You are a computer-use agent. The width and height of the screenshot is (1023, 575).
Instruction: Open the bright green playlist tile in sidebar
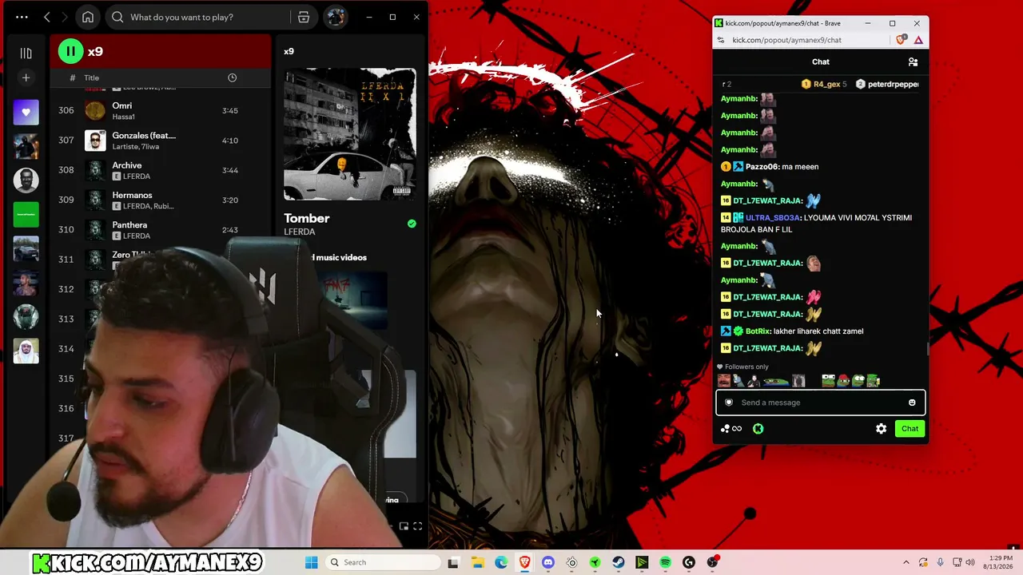point(26,214)
